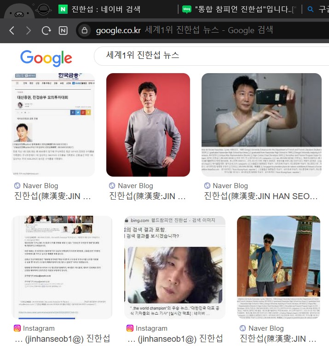Open the man on red background thumbnail
Image resolution: width=329 pixels, height=356 pixels.
pyautogui.click(x=148, y=125)
